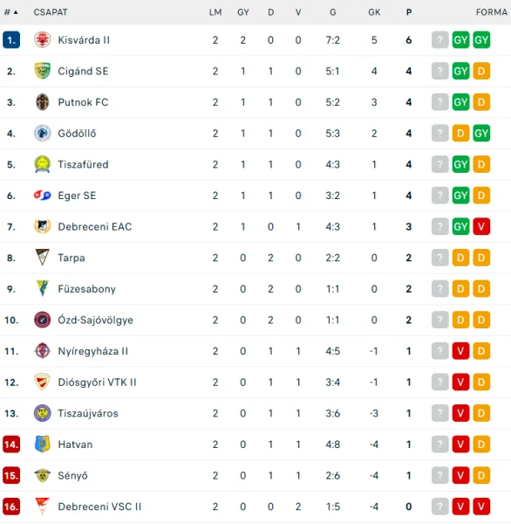Image resolution: width=511 pixels, height=524 pixels.
Task: Click the CSAPAT column header
Action: click(x=51, y=12)
